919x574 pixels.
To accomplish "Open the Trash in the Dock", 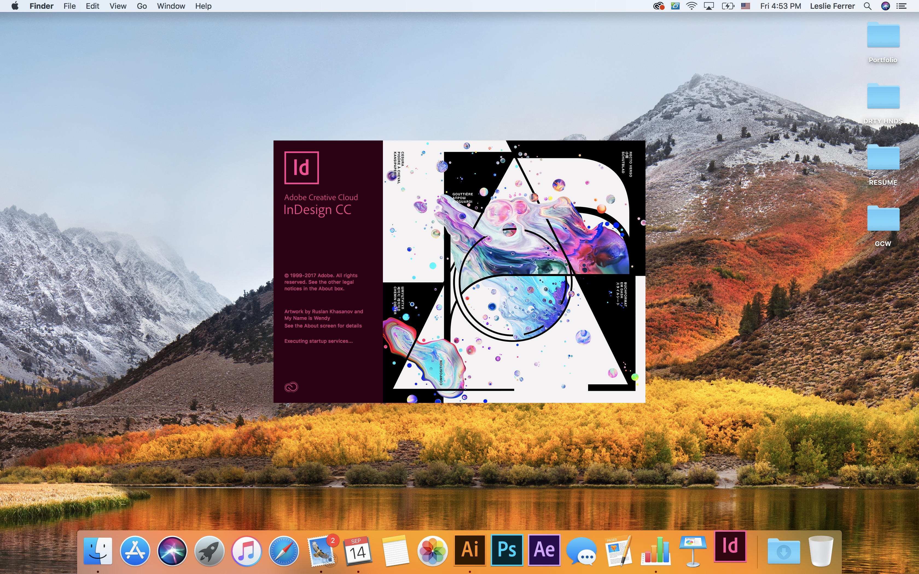I will 821,550.
